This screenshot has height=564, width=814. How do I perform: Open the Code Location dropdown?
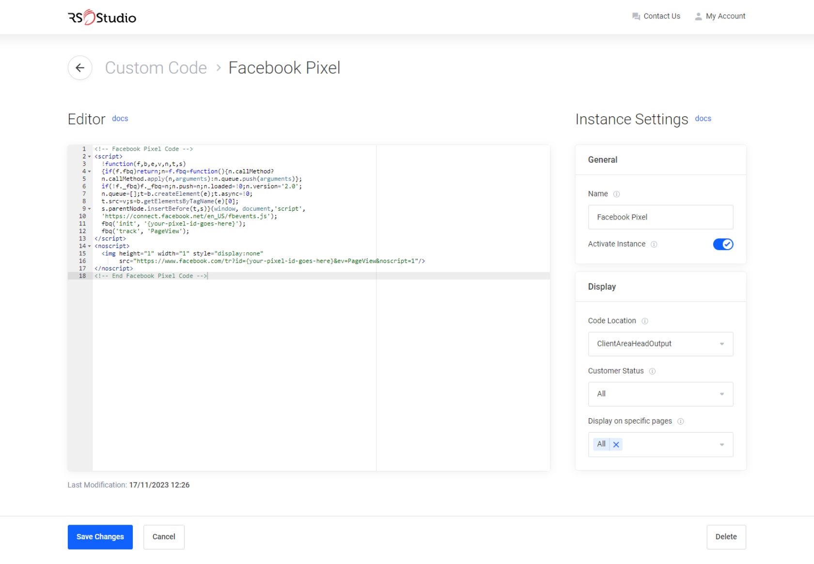[660, 344]
